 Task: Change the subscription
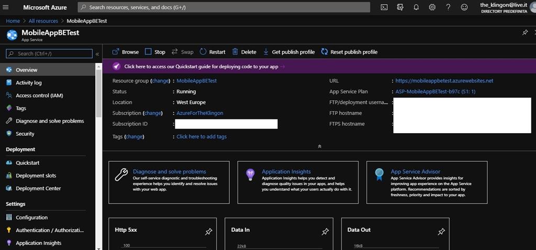click(x=152, y=113)
